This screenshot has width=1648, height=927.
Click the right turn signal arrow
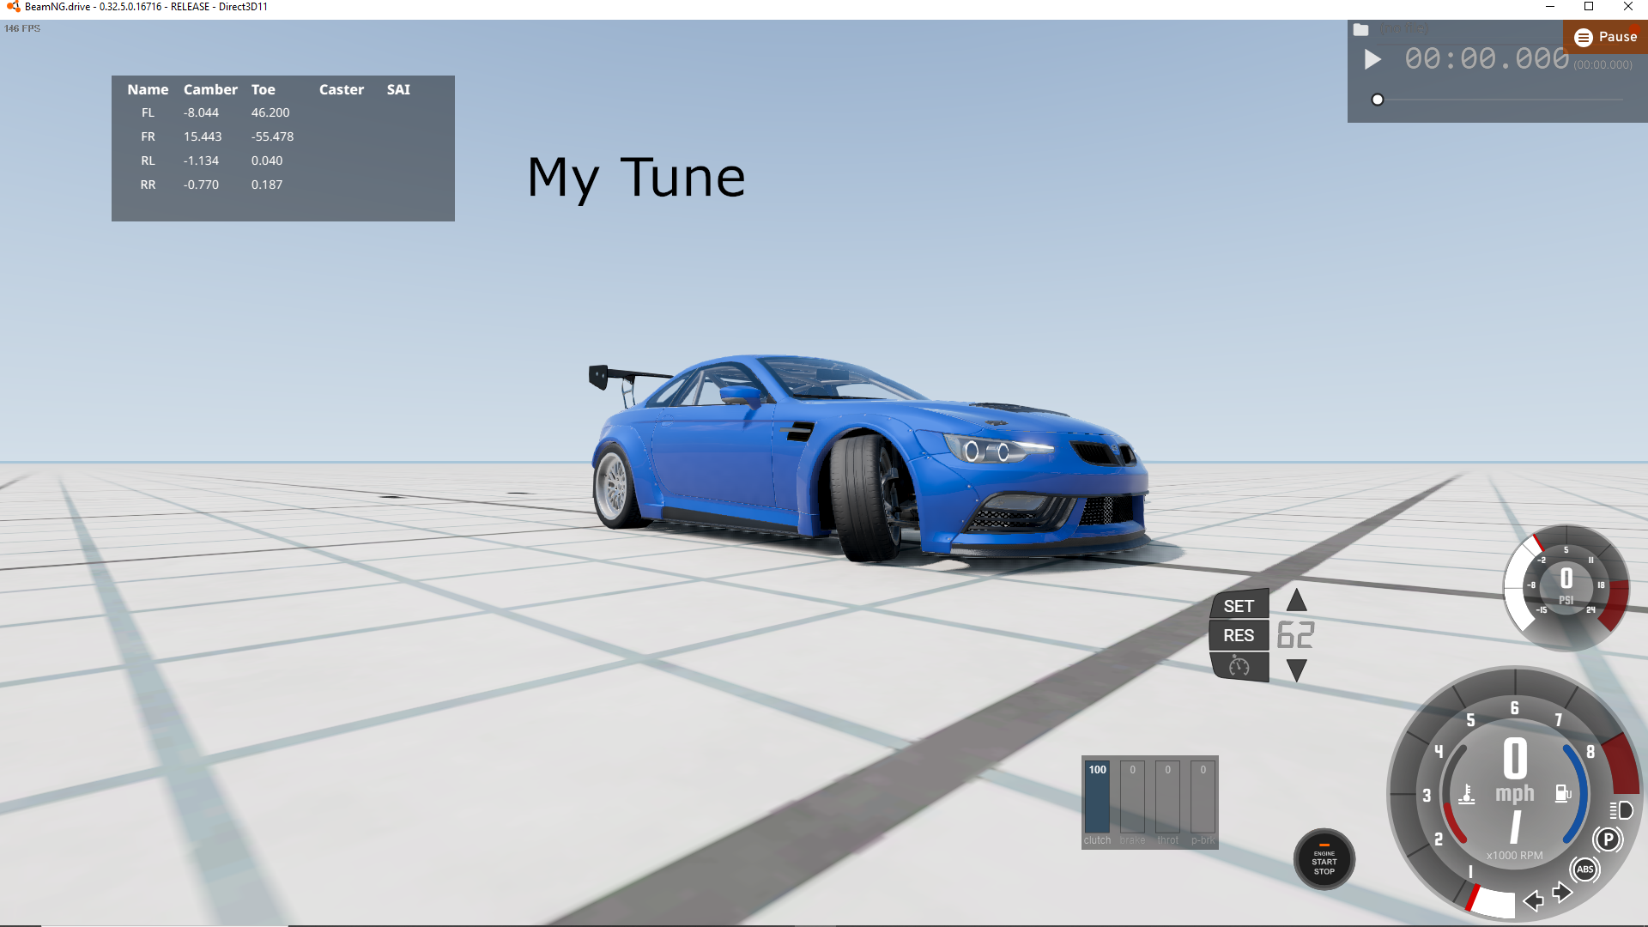tap(1562, 893)
